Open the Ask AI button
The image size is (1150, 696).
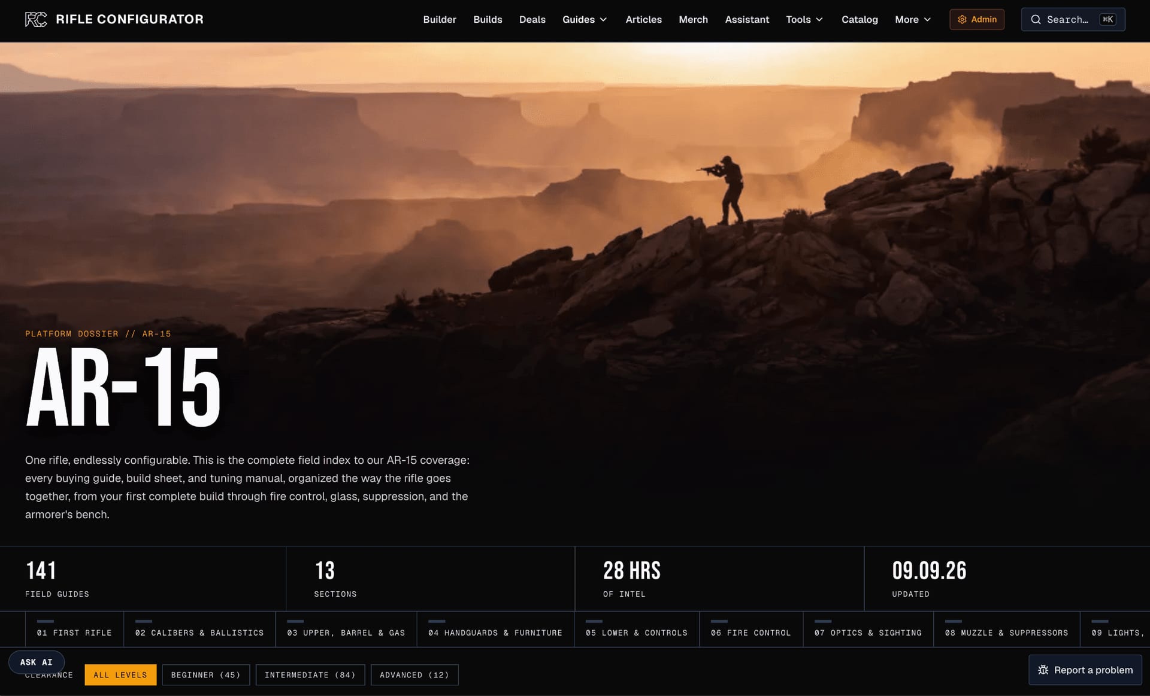(37, 662)
